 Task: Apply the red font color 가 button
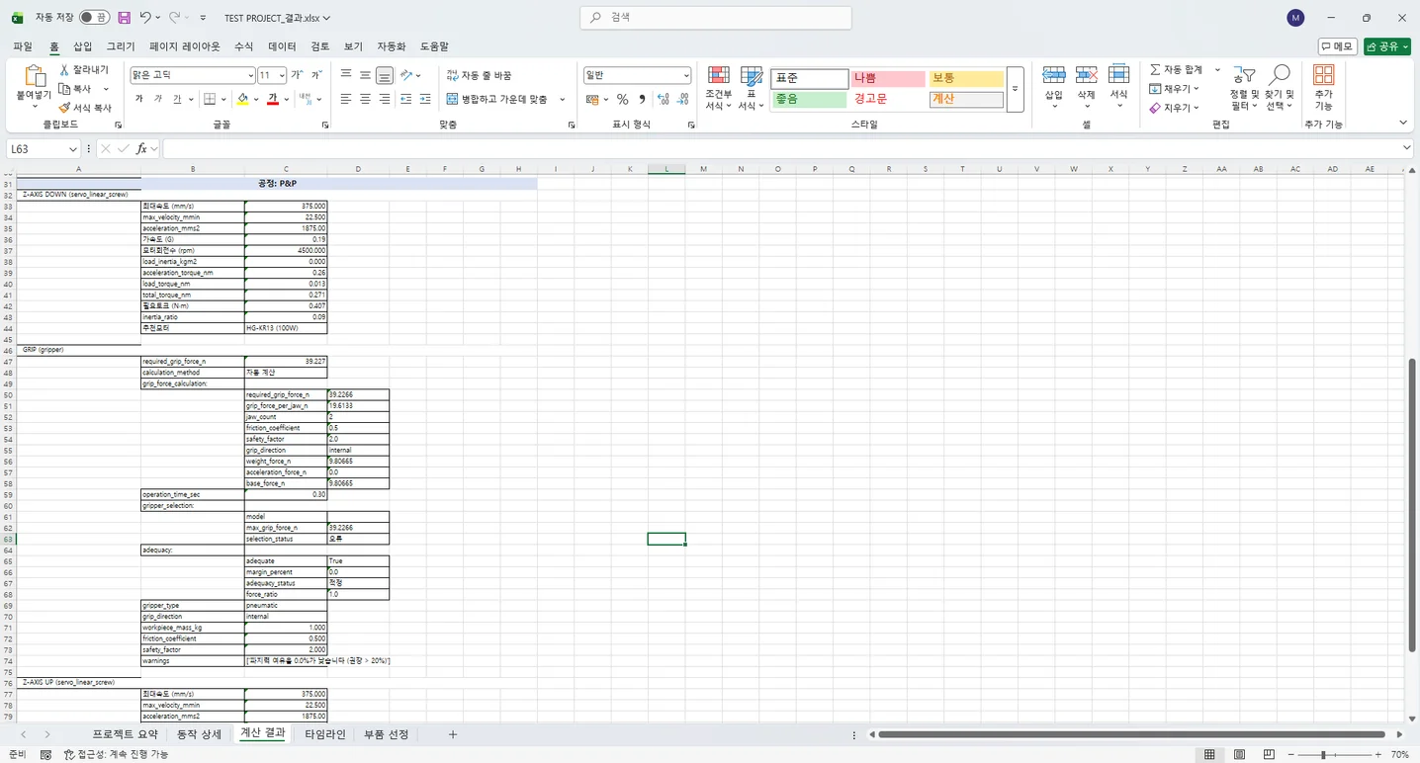(x=272, y=99)
